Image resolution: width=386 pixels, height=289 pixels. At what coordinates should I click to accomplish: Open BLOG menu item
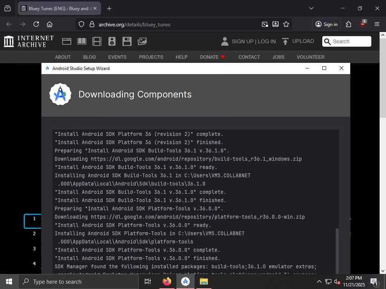[x=89, y=57]
